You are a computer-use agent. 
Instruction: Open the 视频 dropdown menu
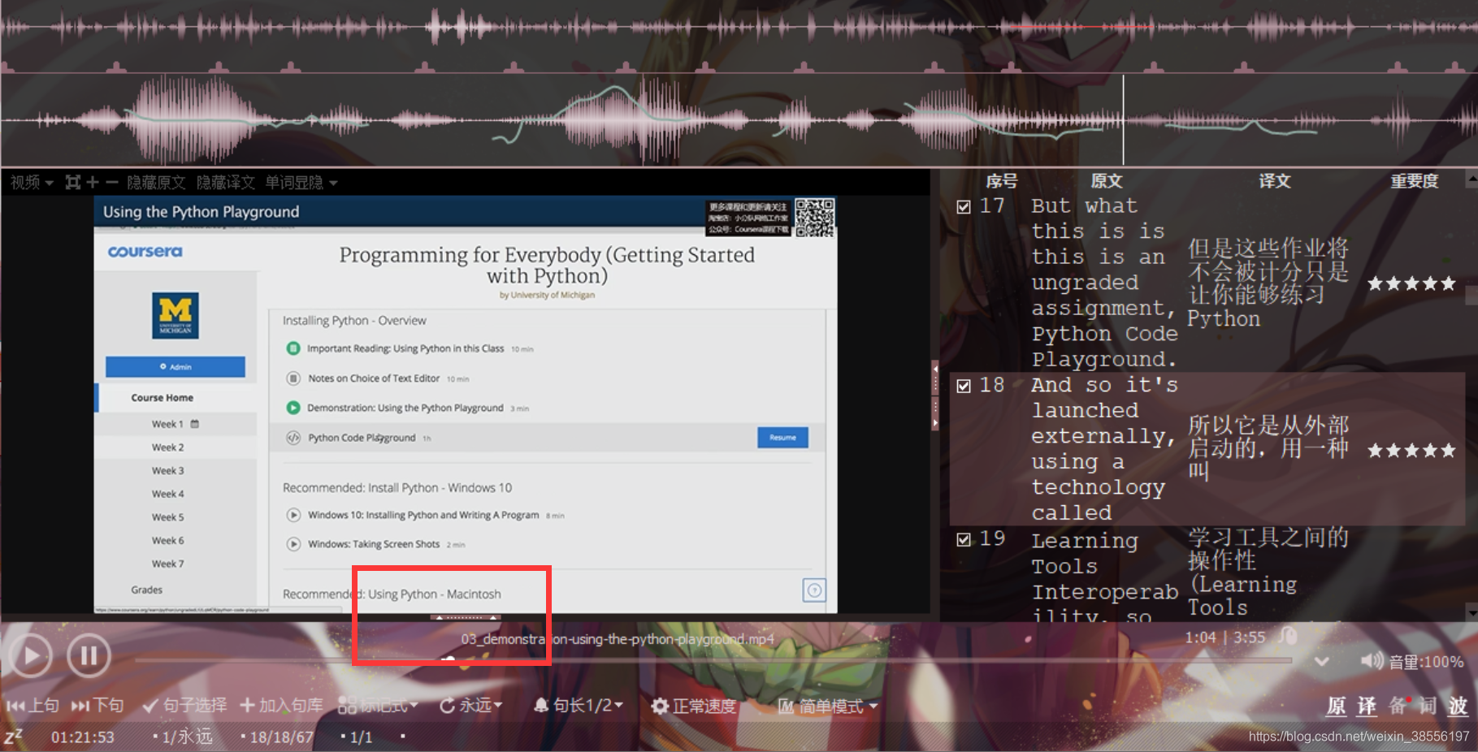point(32,183)
